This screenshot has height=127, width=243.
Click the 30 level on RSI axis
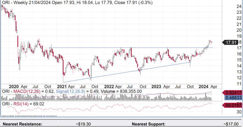tap(238, 112)
